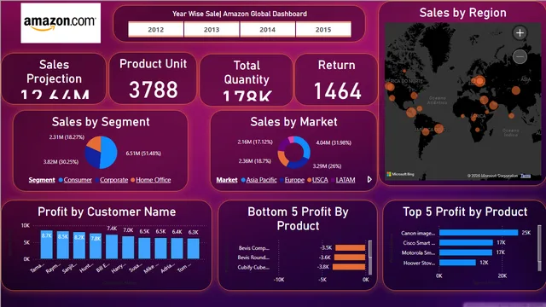The width and height of the screenshot is (546, 307).
Task: Click the Canon image 25K bar
Action: [479, 233]
